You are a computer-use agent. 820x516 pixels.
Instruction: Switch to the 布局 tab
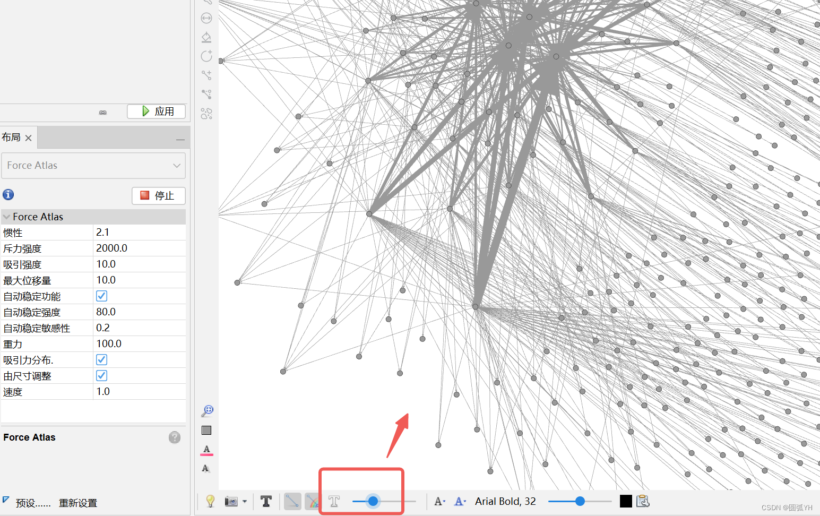click(11, 137)
